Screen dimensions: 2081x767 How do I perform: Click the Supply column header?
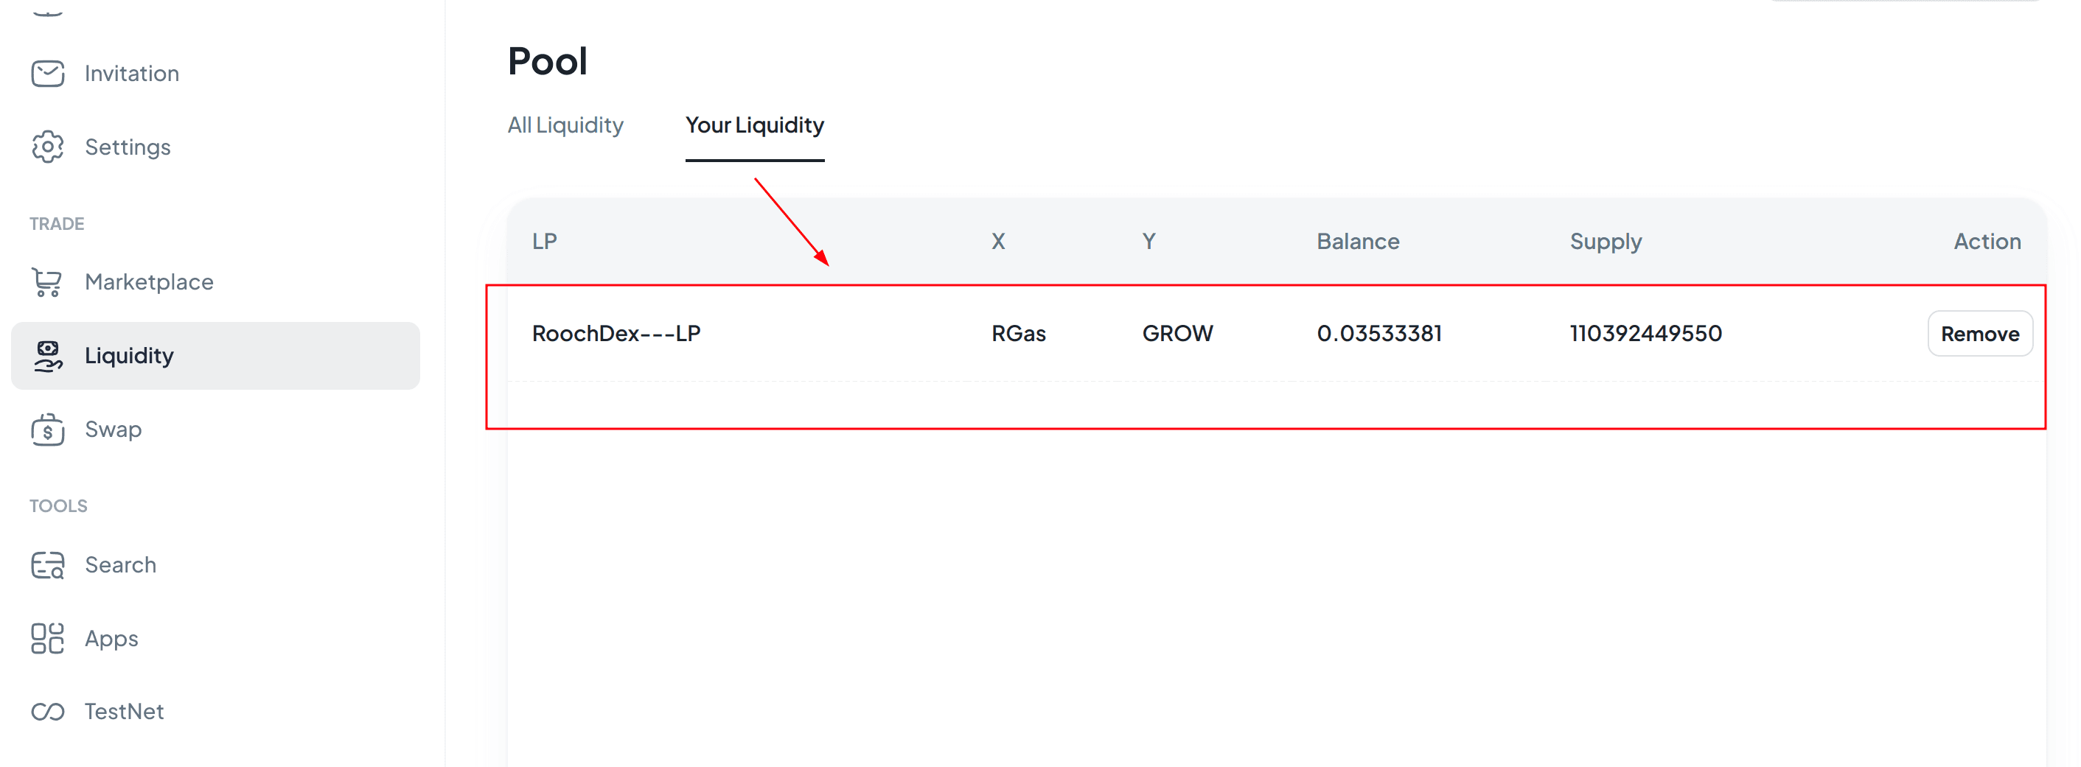1606,242
